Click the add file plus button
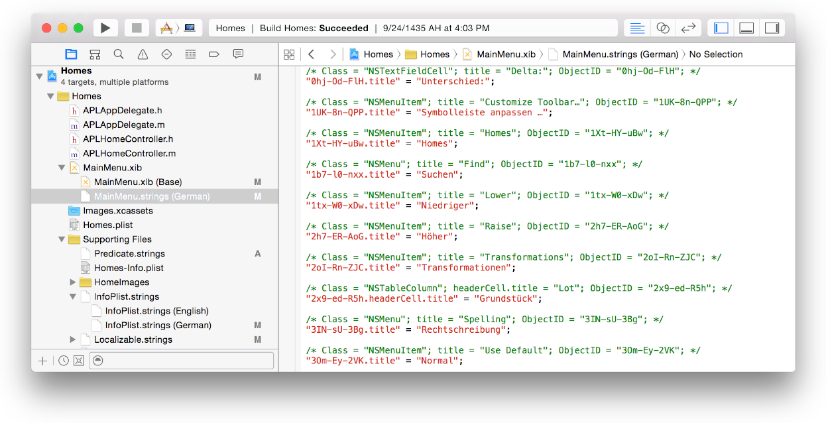Viewport: 826px width, 423px height. (42, 360)
